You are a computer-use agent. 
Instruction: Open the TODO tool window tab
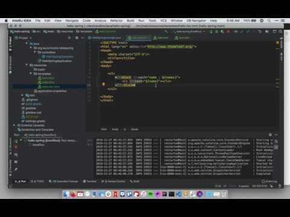click(37, 181)
